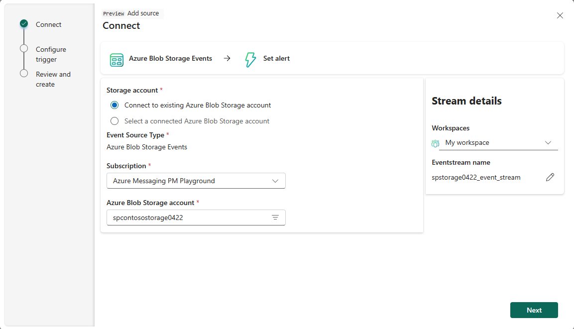Click the arrow between source and Set alert
The width and height of the screenshot is (574, 329).
click(227, 58)
